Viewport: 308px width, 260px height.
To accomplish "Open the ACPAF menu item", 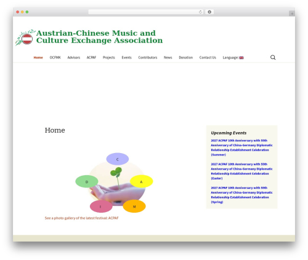I will pos(91,58).
